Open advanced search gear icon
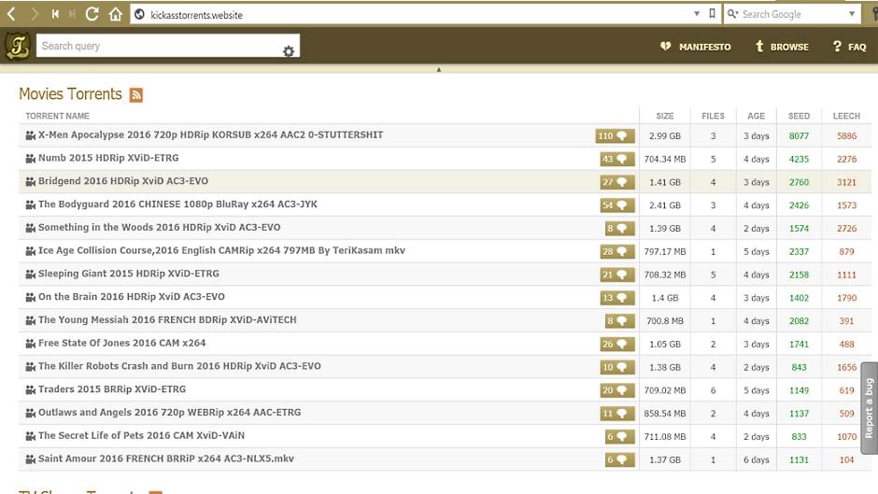The height and width of the screenshot is (494, 878). coord(289,51)
